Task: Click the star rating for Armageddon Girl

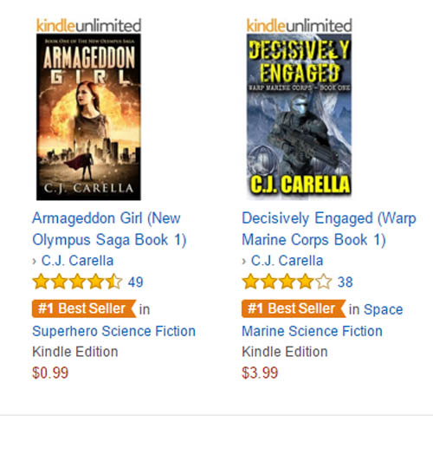Action: [77, 282]
